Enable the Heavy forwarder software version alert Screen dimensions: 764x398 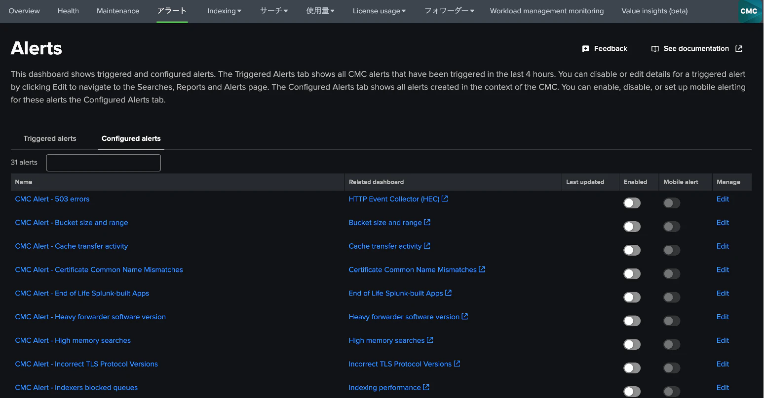[632, 321]
